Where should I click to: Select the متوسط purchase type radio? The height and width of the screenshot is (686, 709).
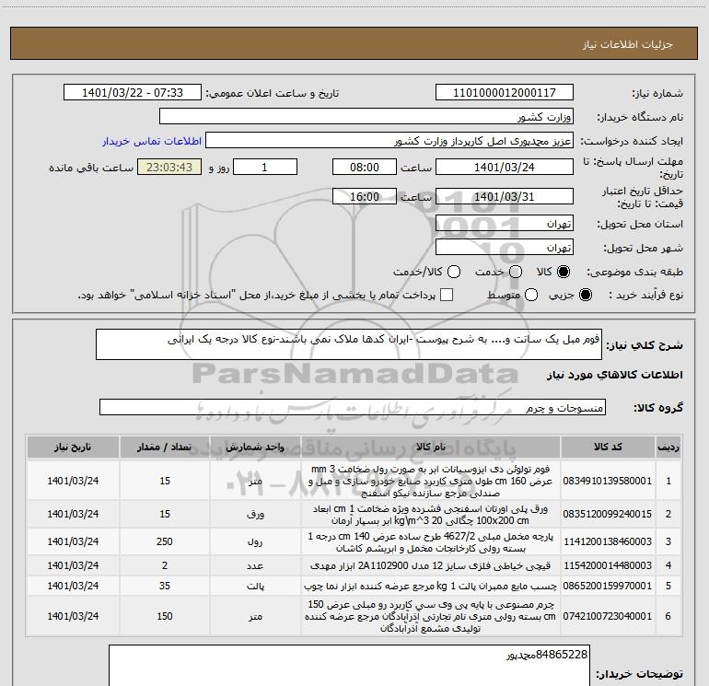(x=531, y=295)
